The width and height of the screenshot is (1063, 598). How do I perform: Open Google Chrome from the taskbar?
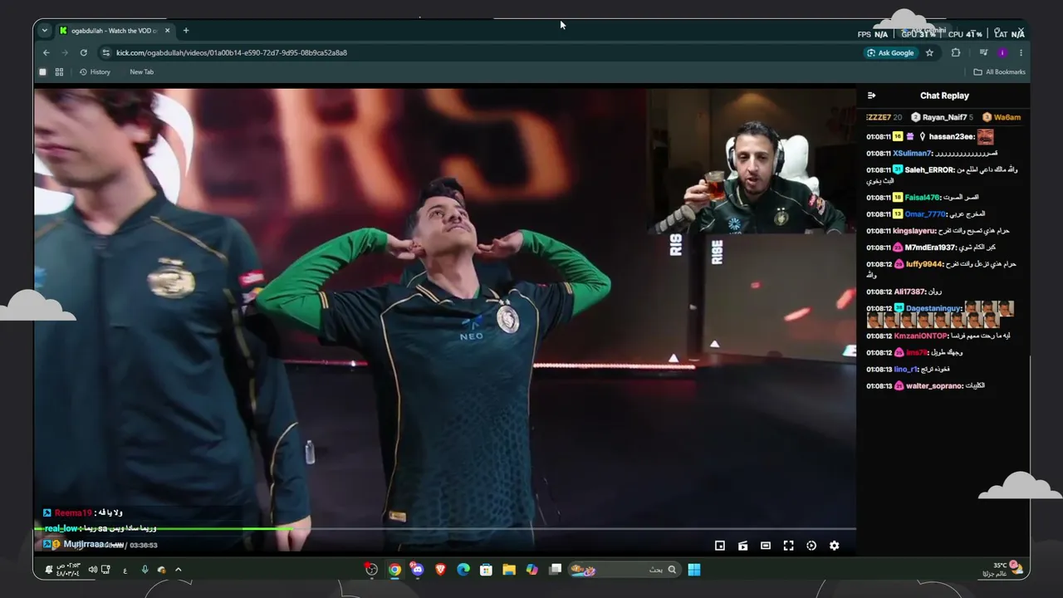[x=394, y=570]
